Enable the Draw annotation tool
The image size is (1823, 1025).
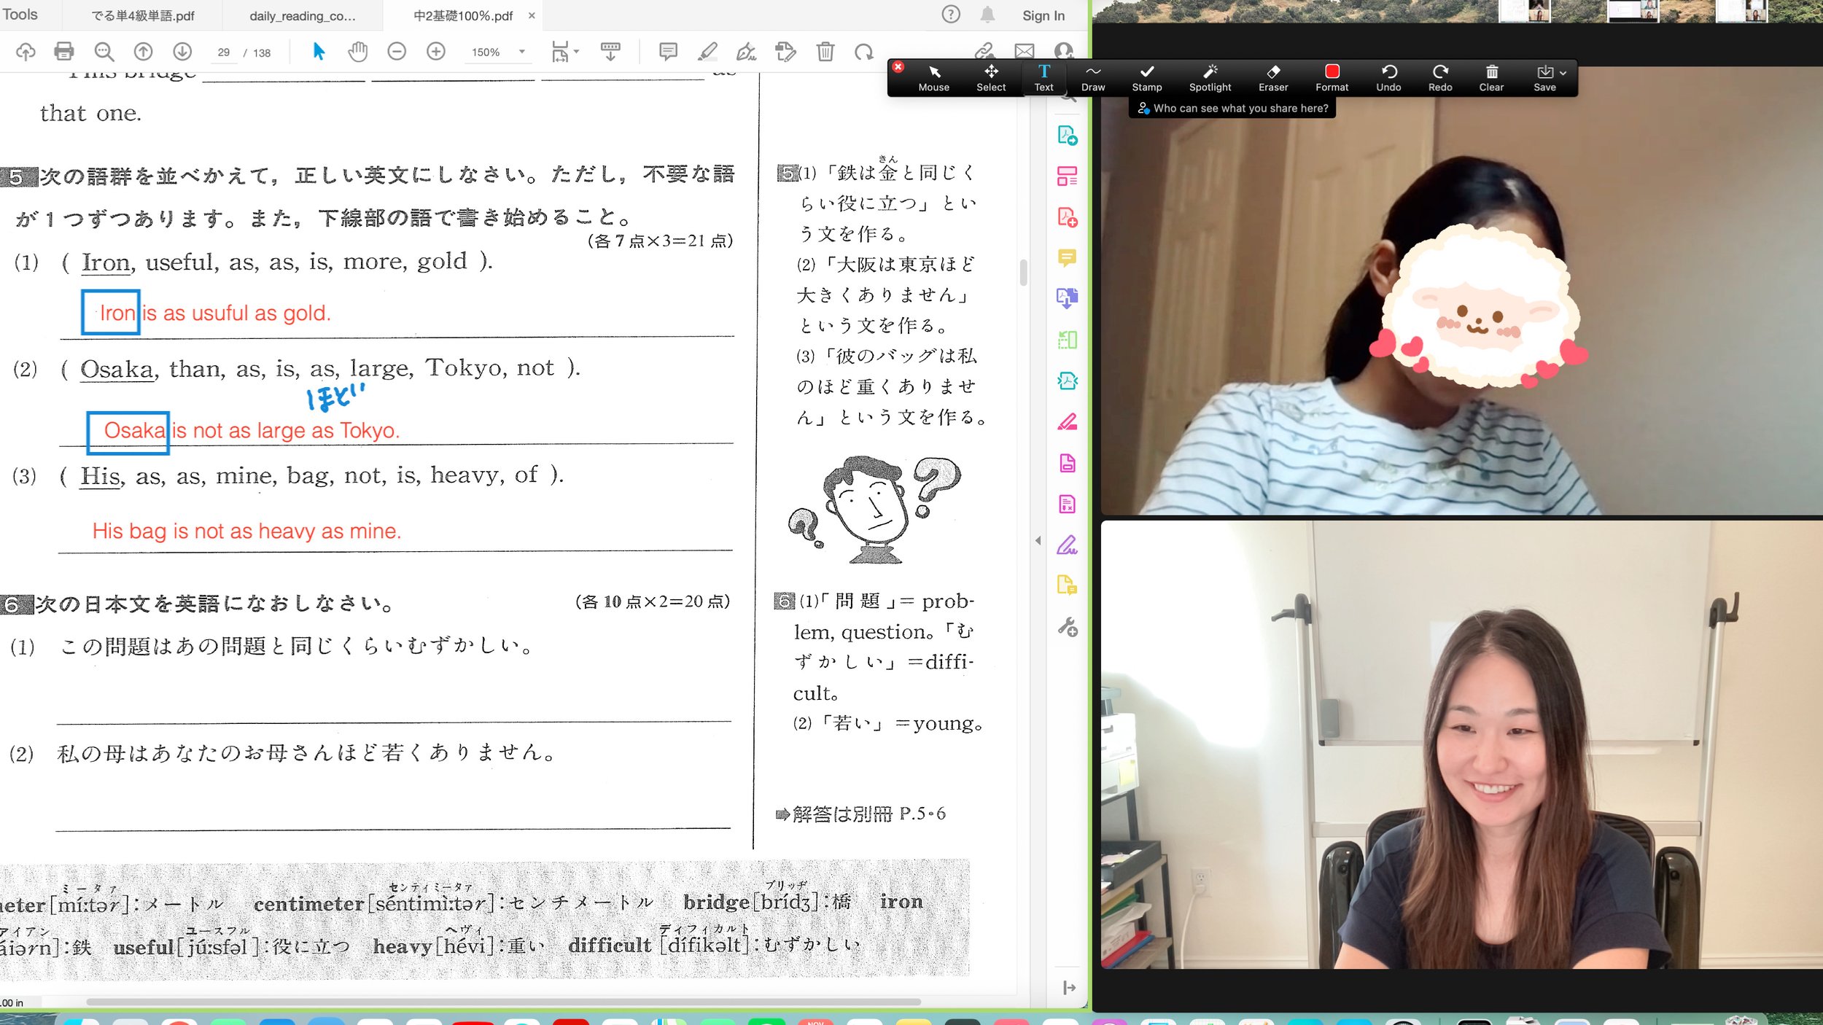point(1092,77)
